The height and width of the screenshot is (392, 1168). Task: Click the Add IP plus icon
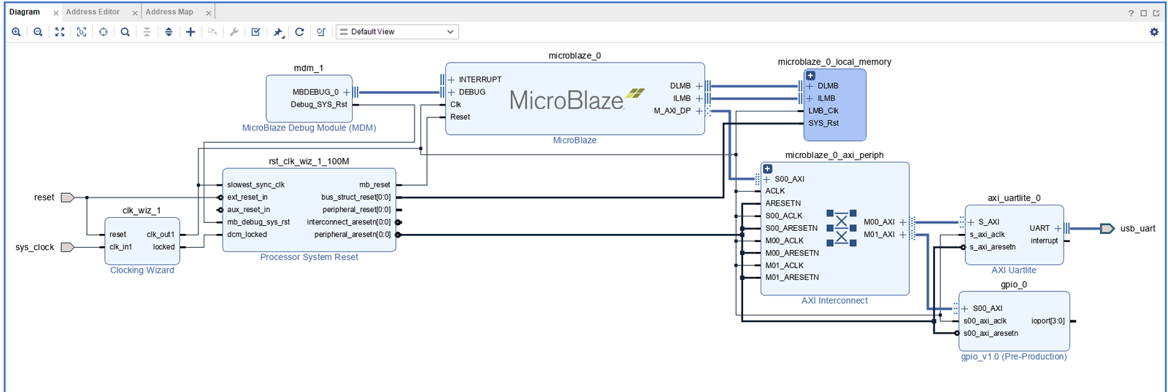tap(191, 32)
